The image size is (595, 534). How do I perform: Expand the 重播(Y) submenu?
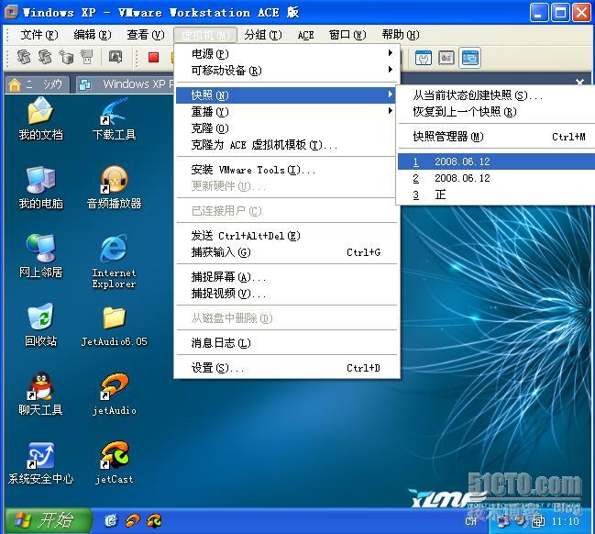click(287, 112)
